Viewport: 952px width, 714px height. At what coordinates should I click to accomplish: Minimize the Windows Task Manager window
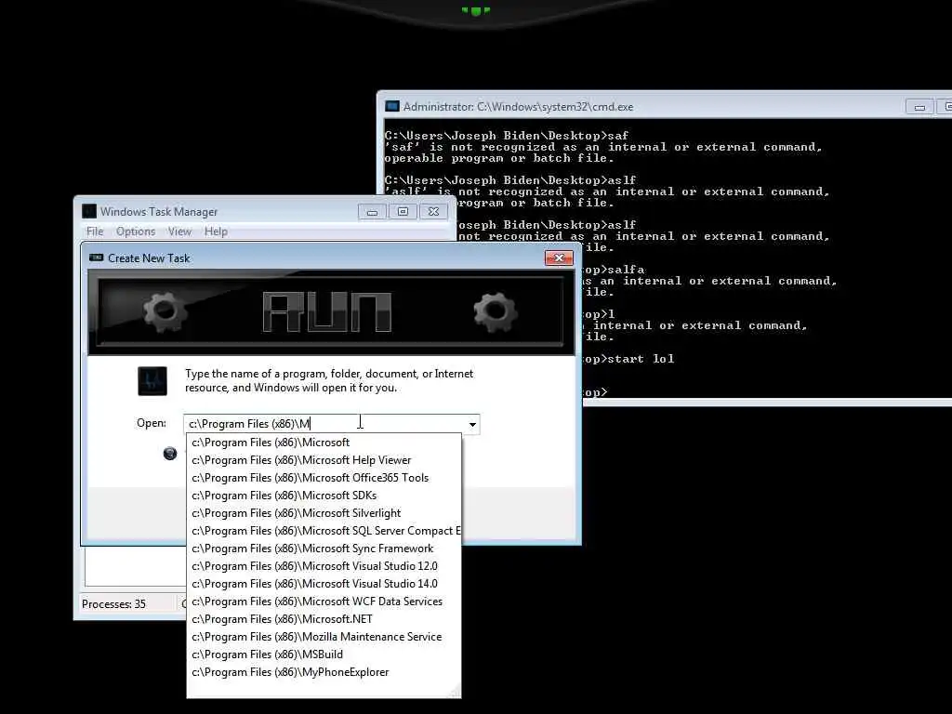click(x=372, y=211)
